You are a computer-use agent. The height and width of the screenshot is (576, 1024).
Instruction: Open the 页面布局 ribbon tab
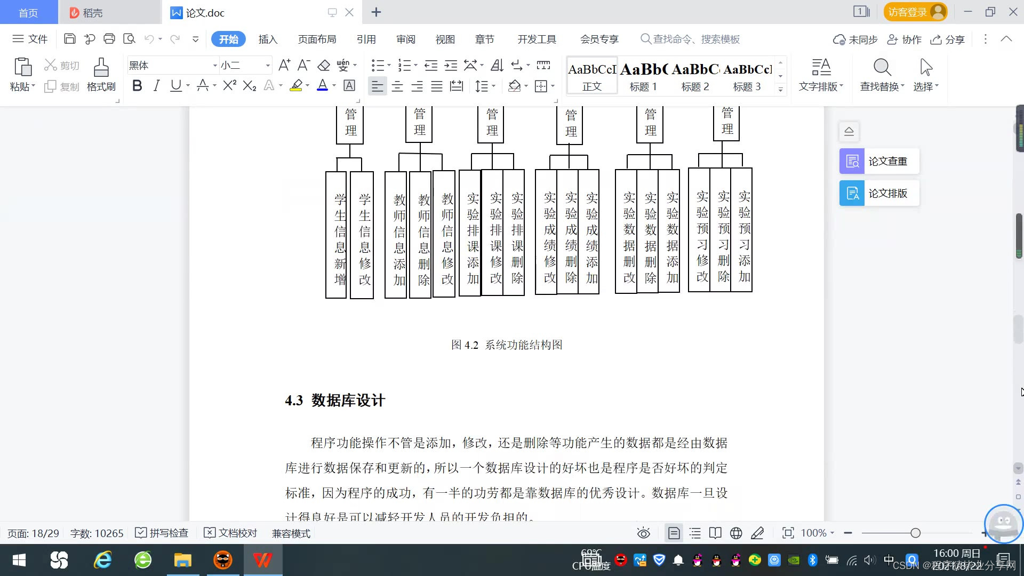[x=317, y=39]
